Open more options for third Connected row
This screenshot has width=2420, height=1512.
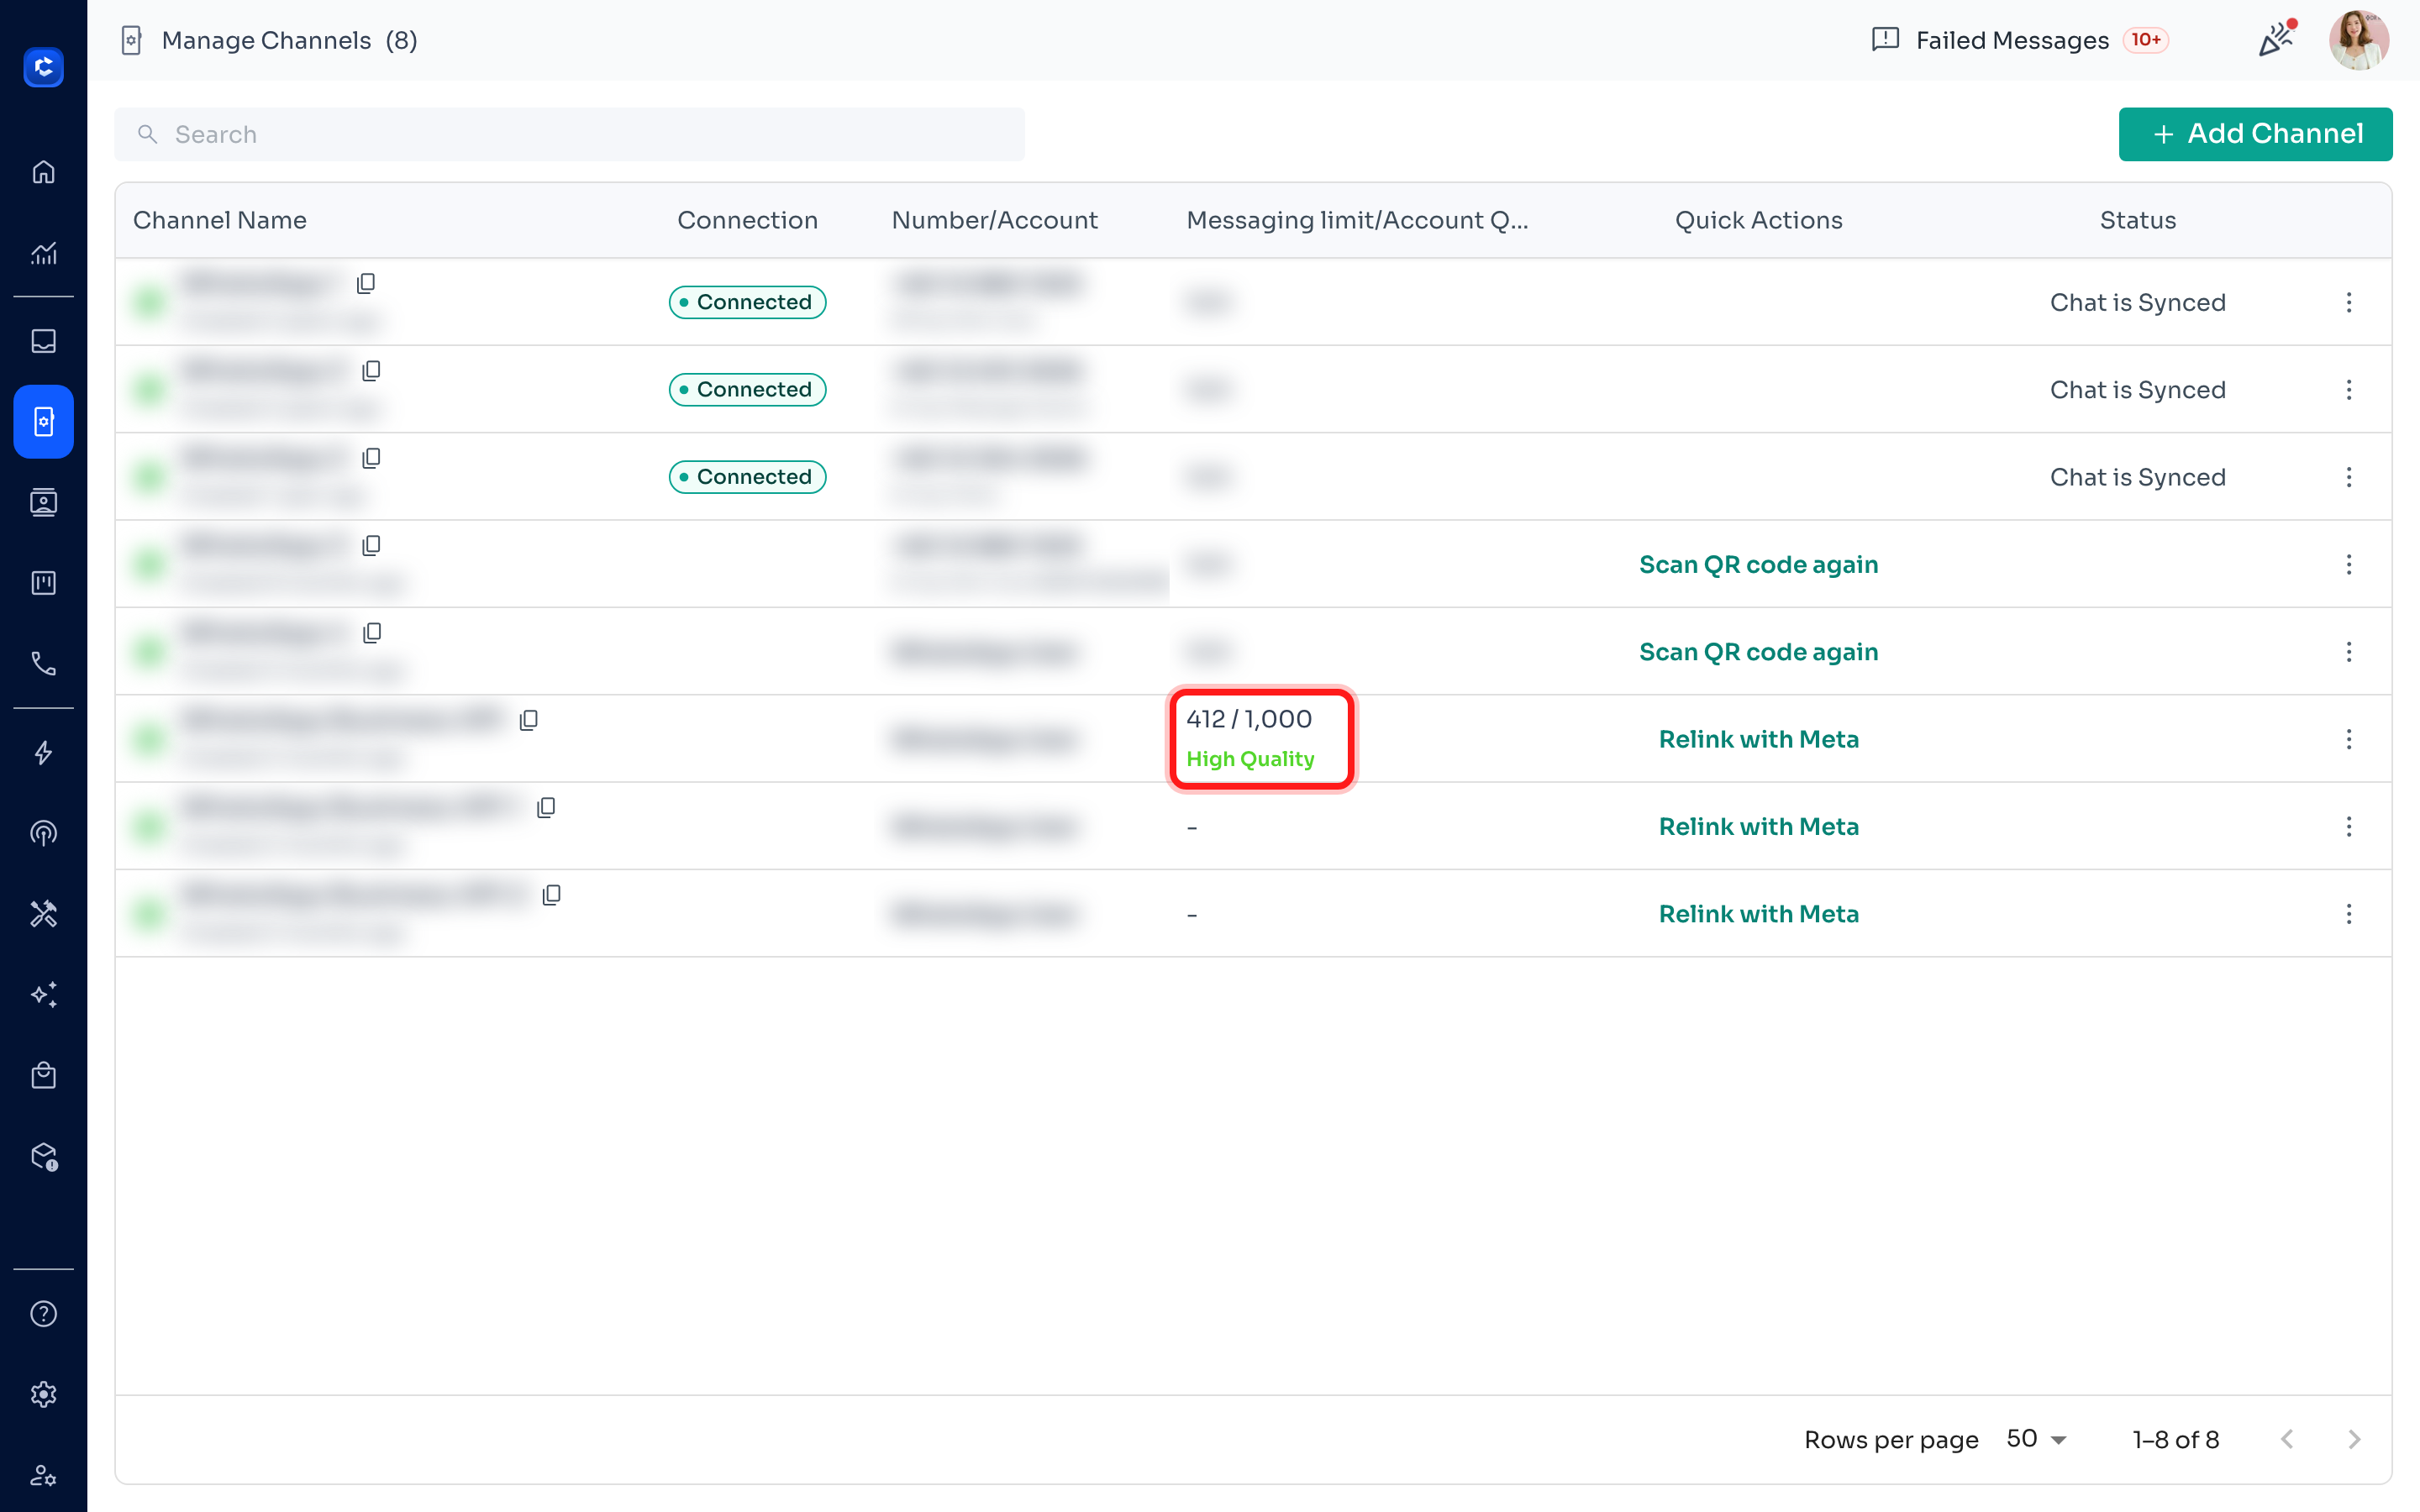tap(2349, 477)
